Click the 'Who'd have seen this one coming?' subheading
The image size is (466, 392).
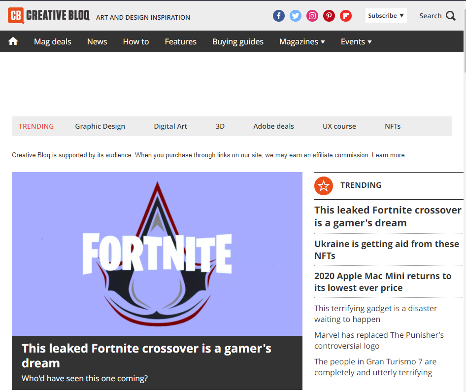[85, 379]
